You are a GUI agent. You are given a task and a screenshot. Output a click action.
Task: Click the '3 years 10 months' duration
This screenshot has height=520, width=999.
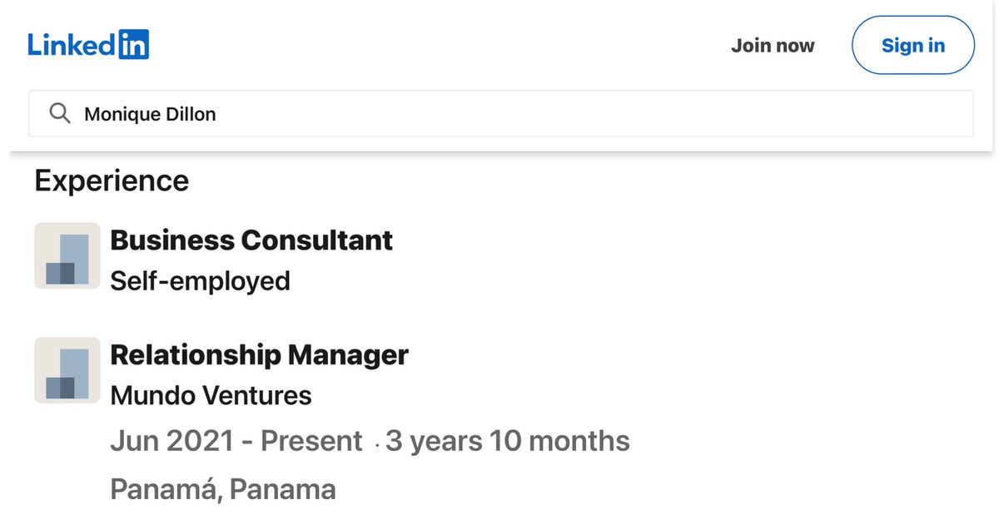click(x=507, y=441)
